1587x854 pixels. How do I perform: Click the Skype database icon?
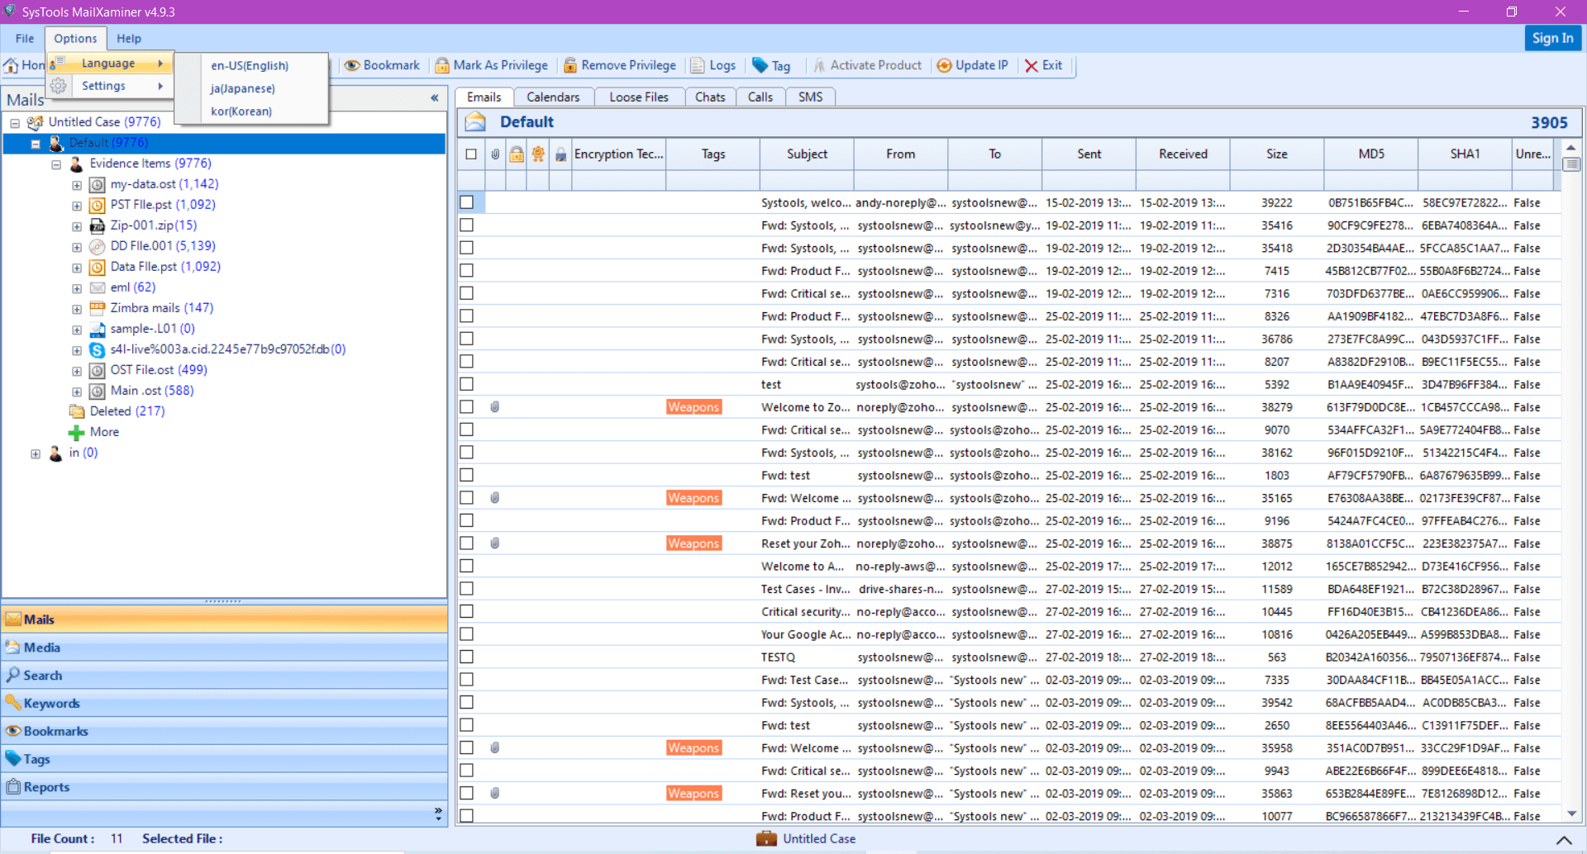coord(97,349)
